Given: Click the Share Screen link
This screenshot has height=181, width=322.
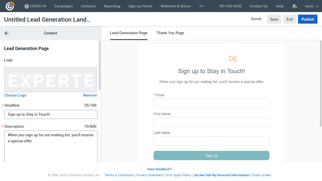Looking at the screenshot, I should [261, 175].
